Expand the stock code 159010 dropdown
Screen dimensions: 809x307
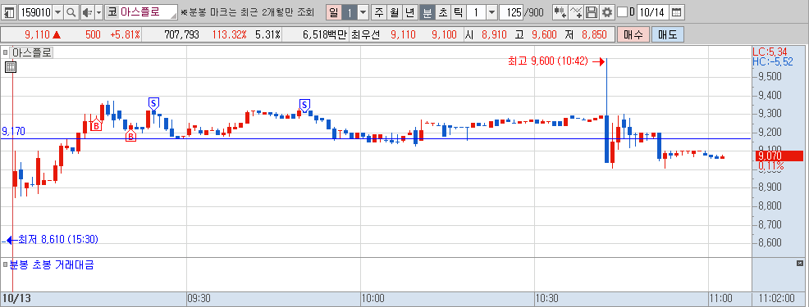tap(58, 11)
